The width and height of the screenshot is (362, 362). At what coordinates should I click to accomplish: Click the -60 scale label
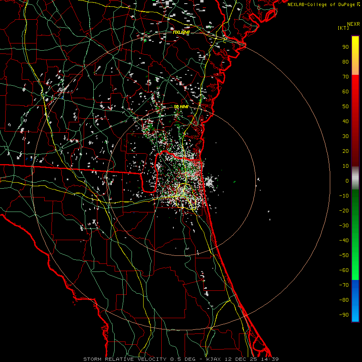click(x=344, y=270)
